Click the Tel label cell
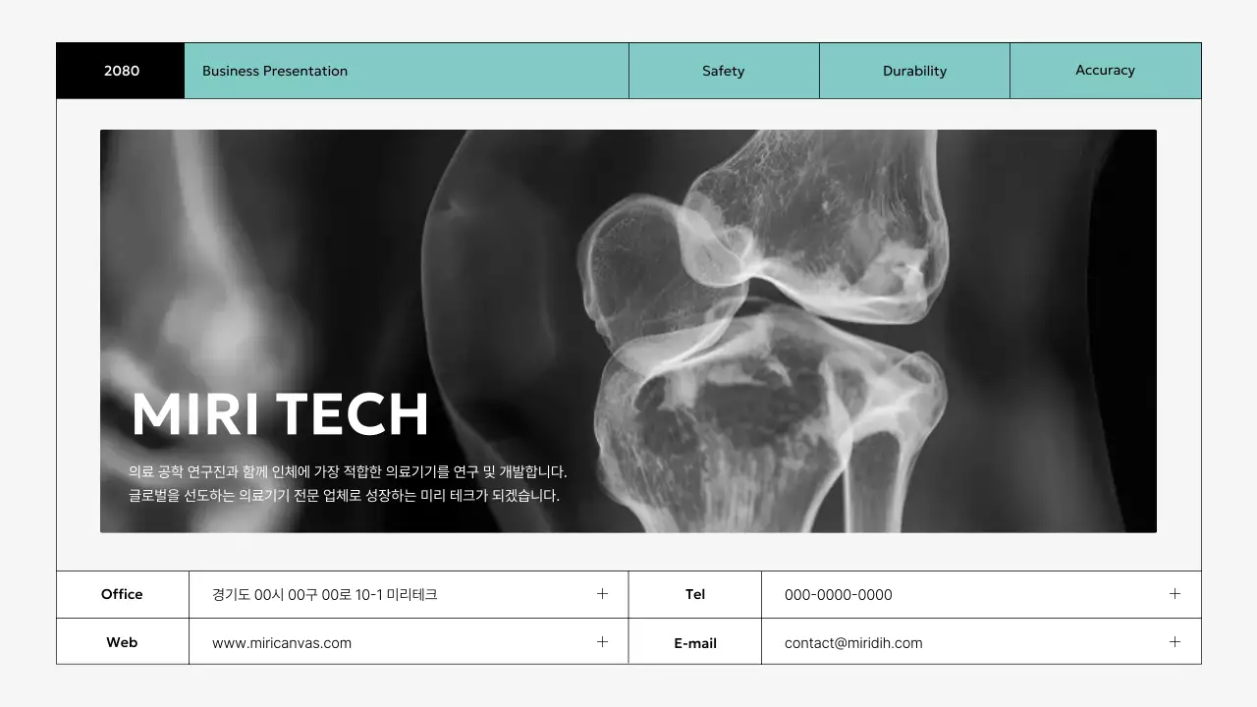 pos(695,594)
